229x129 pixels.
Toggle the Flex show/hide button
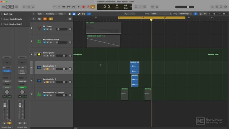tap(83, 14)
